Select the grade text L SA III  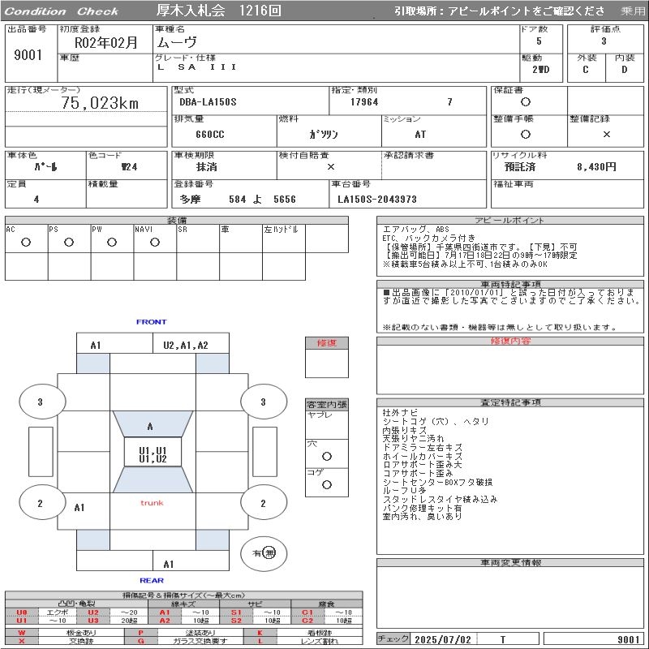196,67
